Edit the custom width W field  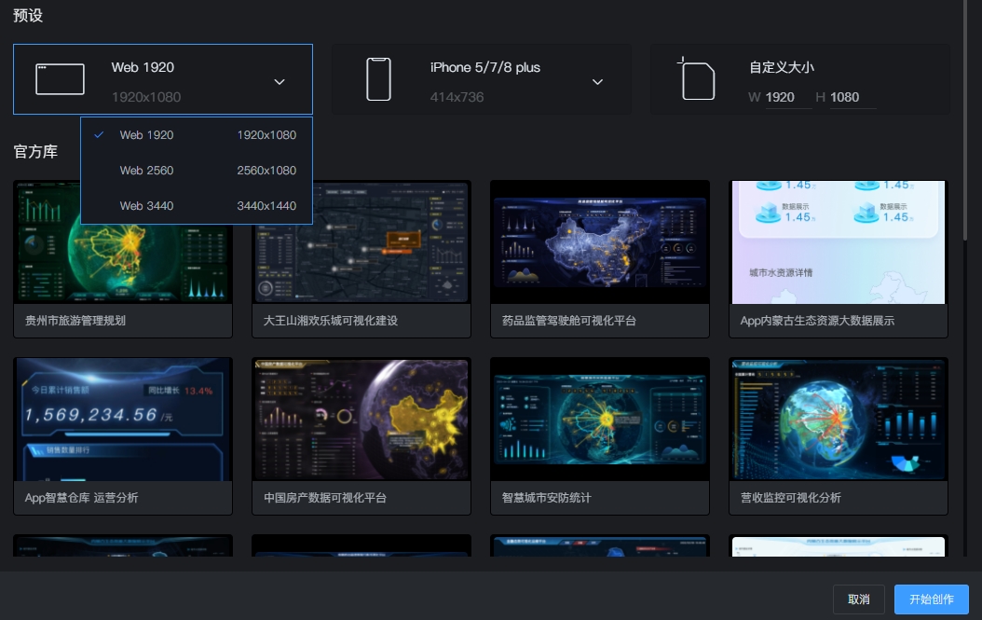point(788,97)
